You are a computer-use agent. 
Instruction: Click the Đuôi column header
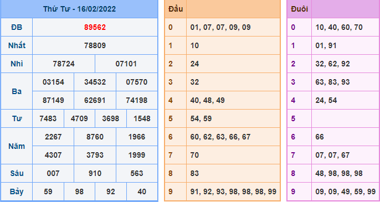pyautogui.click(x=300, y=9)
